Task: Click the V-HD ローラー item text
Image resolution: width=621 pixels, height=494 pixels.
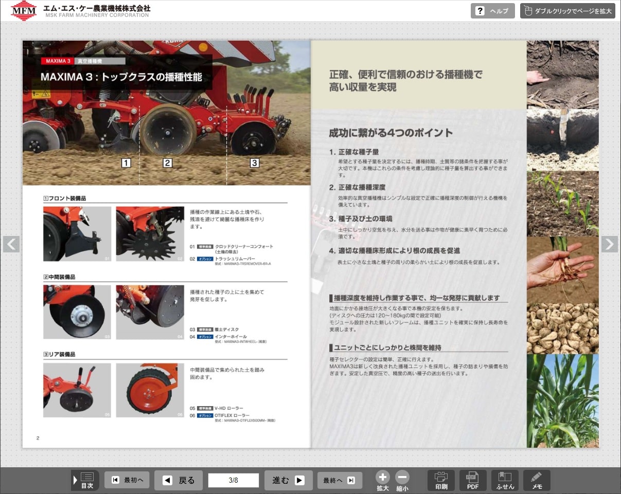Action: pyautogui.click(x=229, y=408)
